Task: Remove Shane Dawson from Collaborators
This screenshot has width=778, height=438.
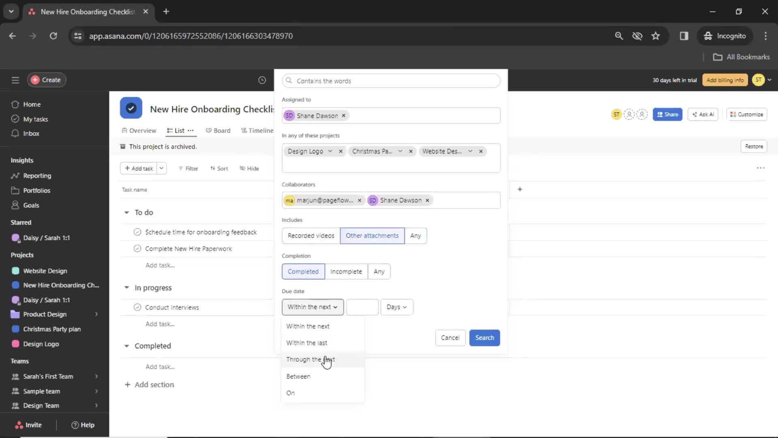Action: pos(427,200)
